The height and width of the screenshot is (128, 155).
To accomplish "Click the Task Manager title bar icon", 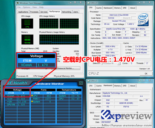I will (x=18, y=3).
